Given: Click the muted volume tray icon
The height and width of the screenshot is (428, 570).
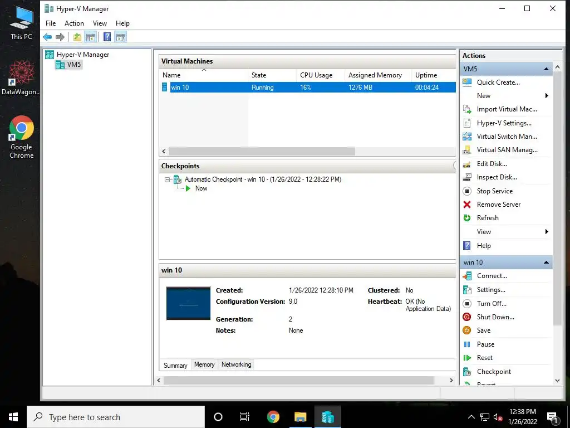Looking at the screenshot, I should [x=498, y=417].
